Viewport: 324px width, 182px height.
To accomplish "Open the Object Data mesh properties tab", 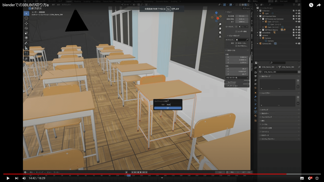I will (255, 112).
